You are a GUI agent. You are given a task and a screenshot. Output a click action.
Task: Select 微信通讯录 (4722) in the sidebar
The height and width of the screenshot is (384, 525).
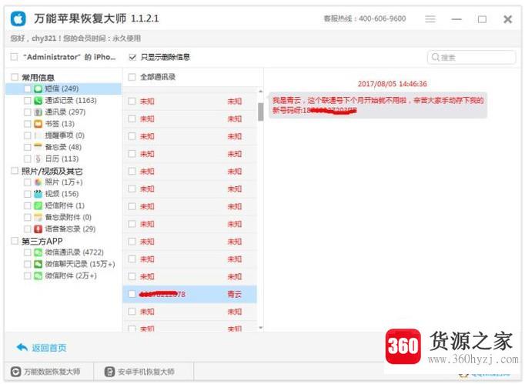click(75, 252)
